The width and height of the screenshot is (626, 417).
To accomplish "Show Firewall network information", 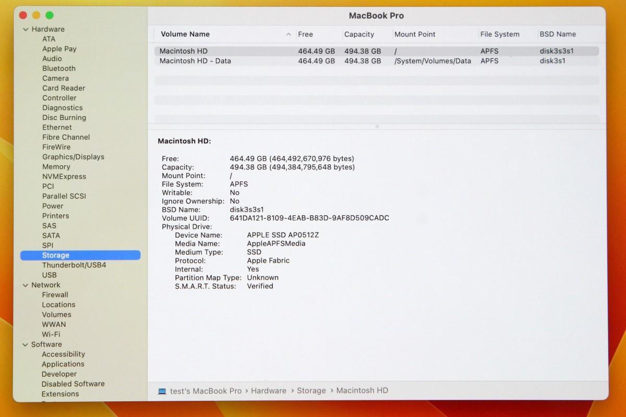I will [x=55, y=295].
